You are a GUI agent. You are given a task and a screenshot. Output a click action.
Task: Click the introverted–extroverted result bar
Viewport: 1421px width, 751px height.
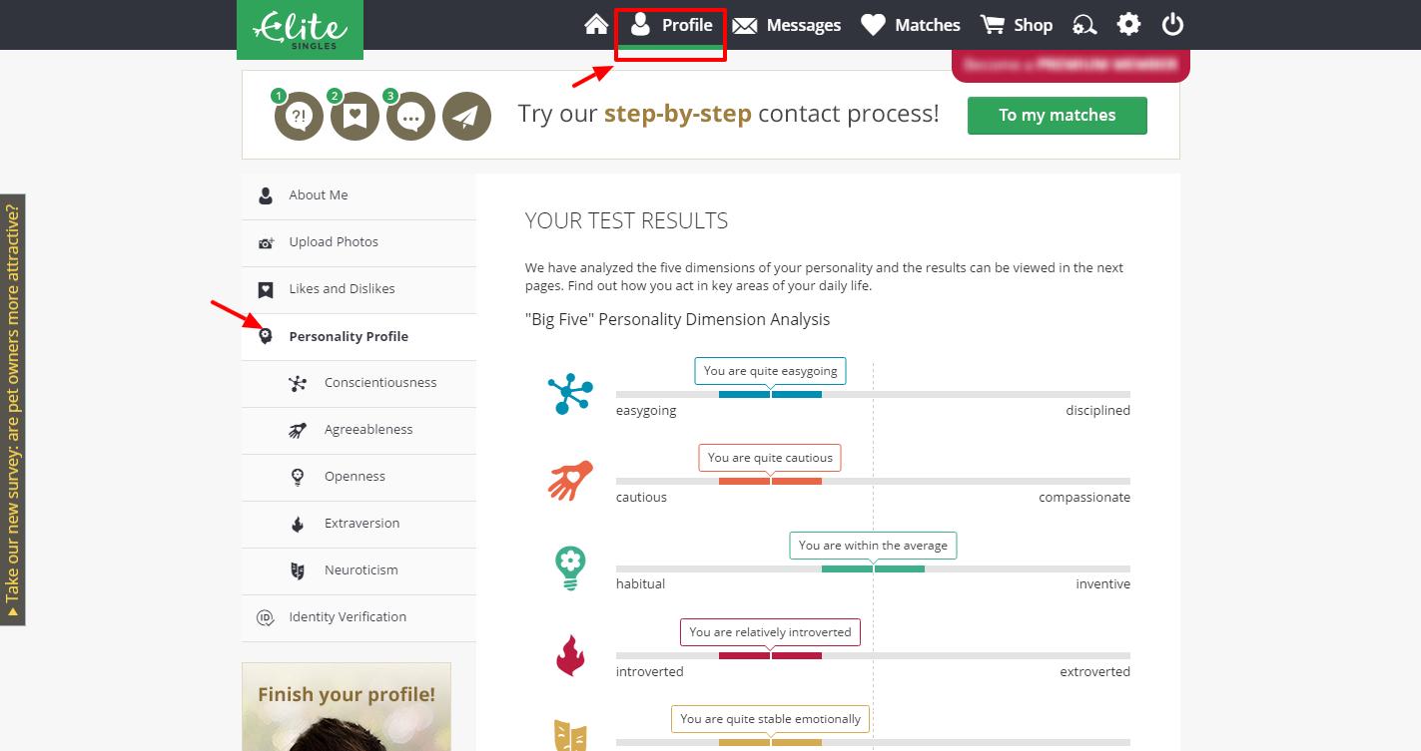click(873, 655)
